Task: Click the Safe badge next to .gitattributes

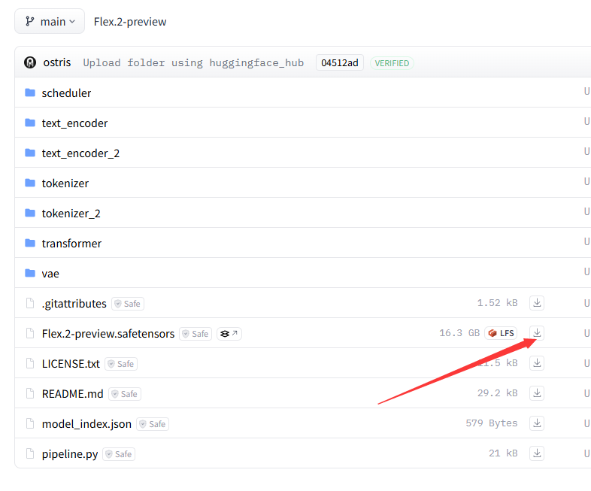Action: pos(128,304)
